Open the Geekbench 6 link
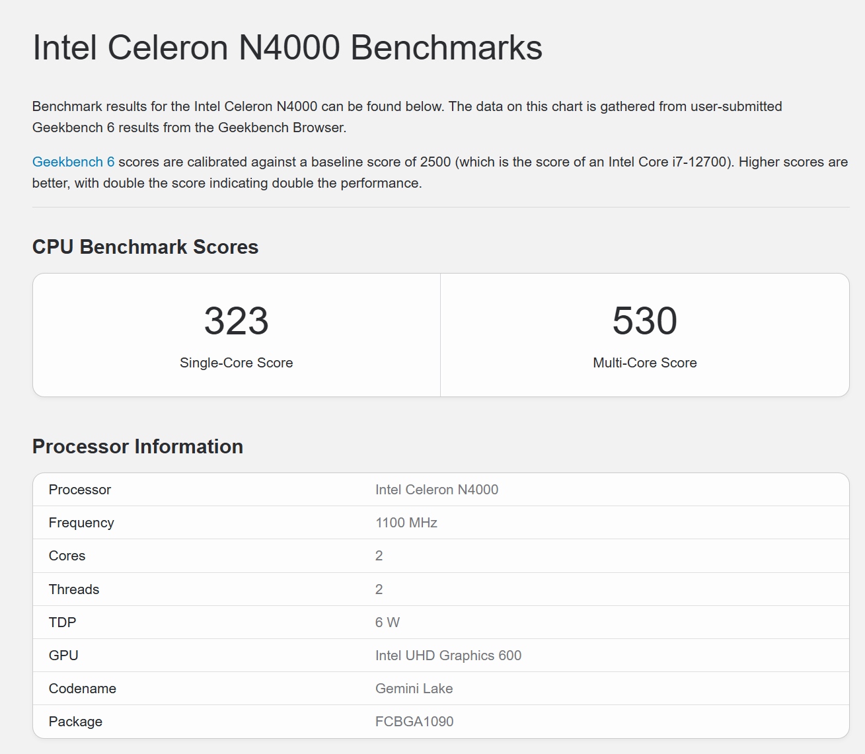 [x=73, y=162]
